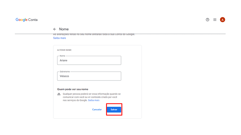Open the account avatar with letter A
This screenshot has width=241, height=135.
pyautogui.click(x=223, y=20)
